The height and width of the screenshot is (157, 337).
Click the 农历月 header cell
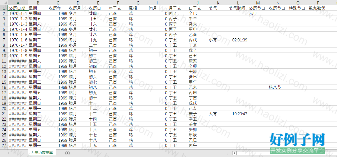pyautogui.click(x=78, y=8)
